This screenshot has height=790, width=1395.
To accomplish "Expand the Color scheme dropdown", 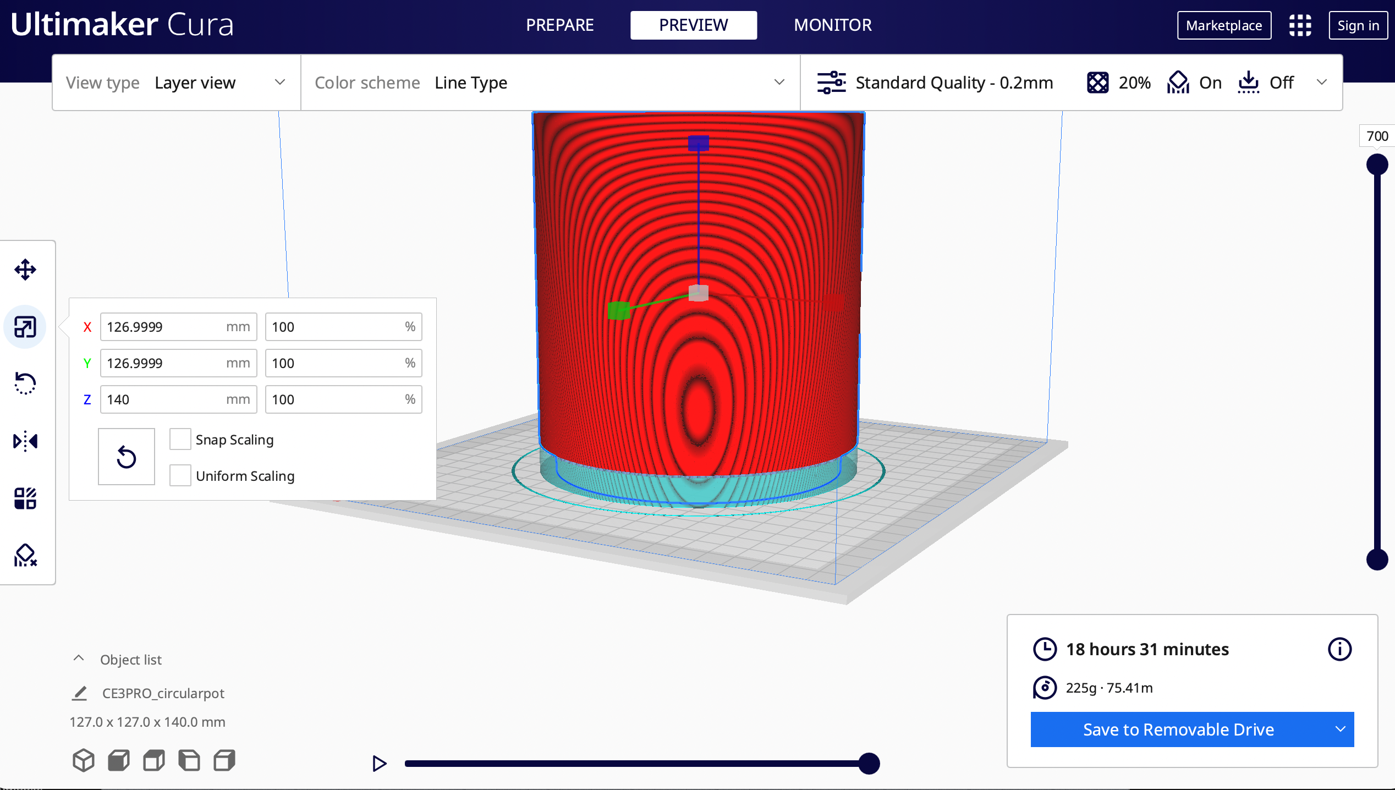I will 781,83.
